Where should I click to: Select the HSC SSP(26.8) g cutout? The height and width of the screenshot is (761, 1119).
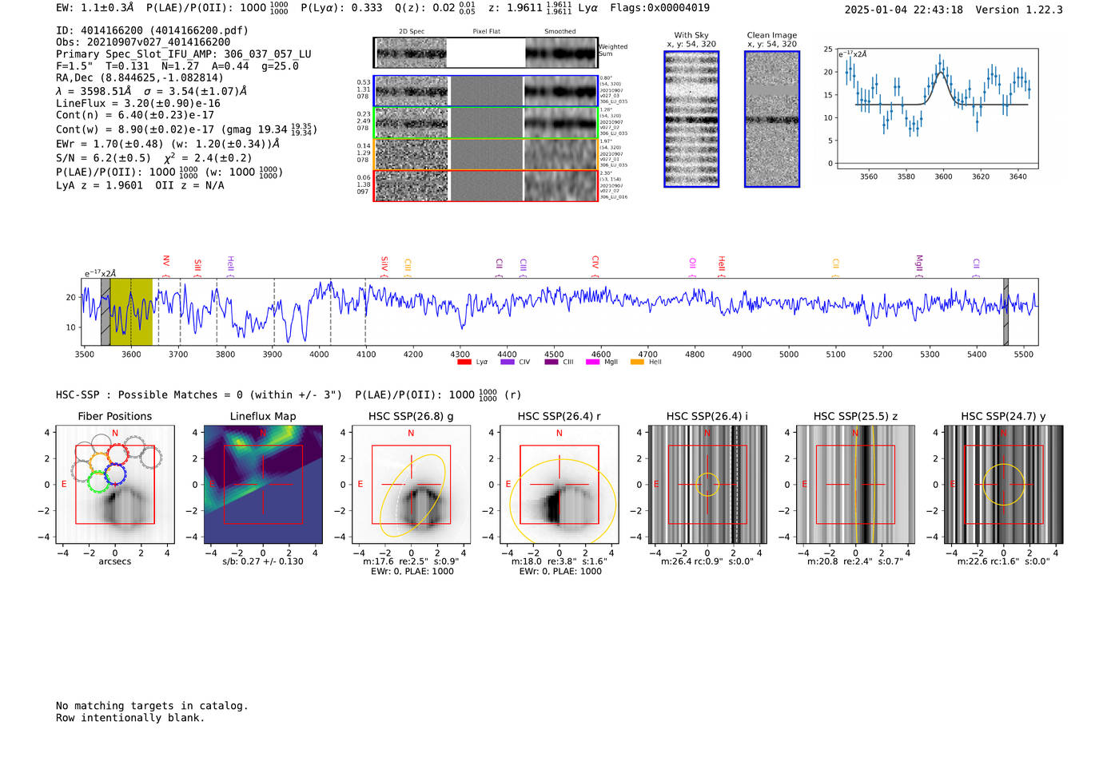coord(411,485)
